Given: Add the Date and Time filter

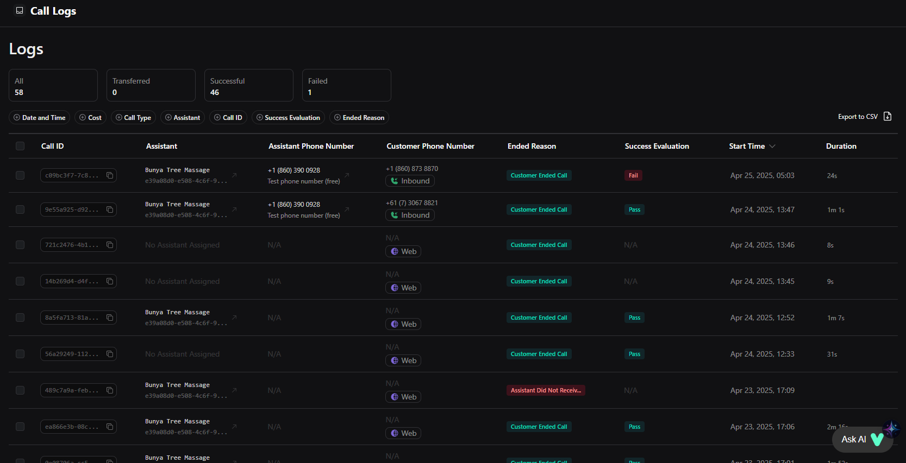Looking at the screenshot, I should [x=39, y=118].
